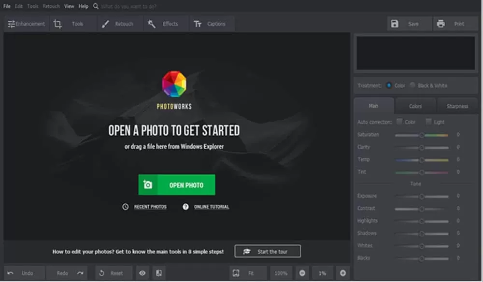
Task: Open the Edit menu
Action: click(x=19, y=6)
